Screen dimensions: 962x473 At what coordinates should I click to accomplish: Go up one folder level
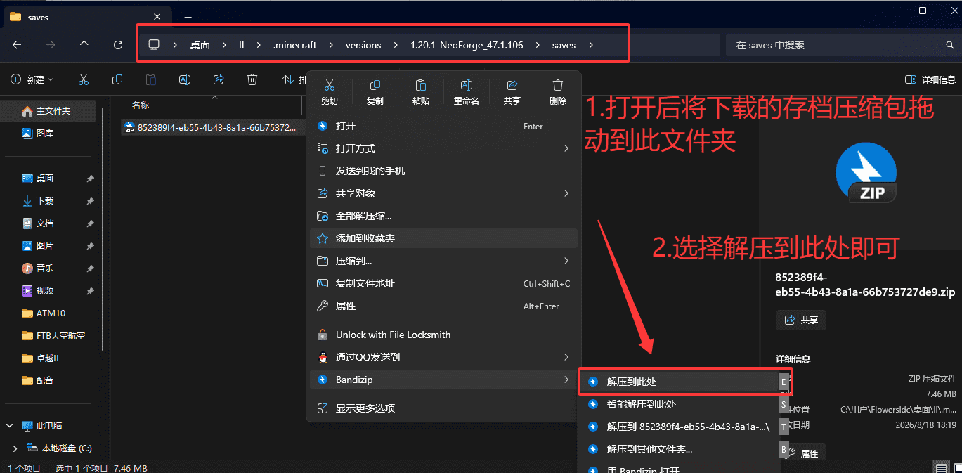[84, 45]
